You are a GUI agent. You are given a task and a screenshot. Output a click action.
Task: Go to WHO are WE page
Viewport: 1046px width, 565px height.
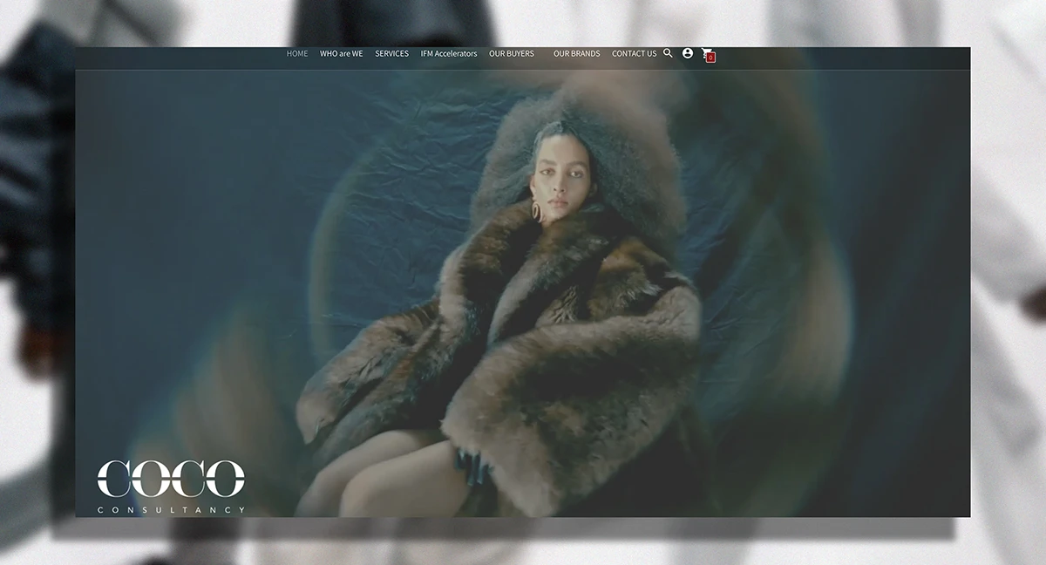pos(342,54)
